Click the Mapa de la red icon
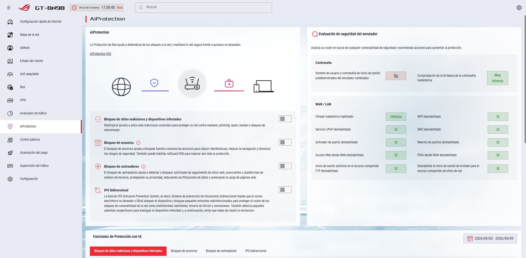The width and height of the screenshot is (526, 258). click(x=10, y=35)
